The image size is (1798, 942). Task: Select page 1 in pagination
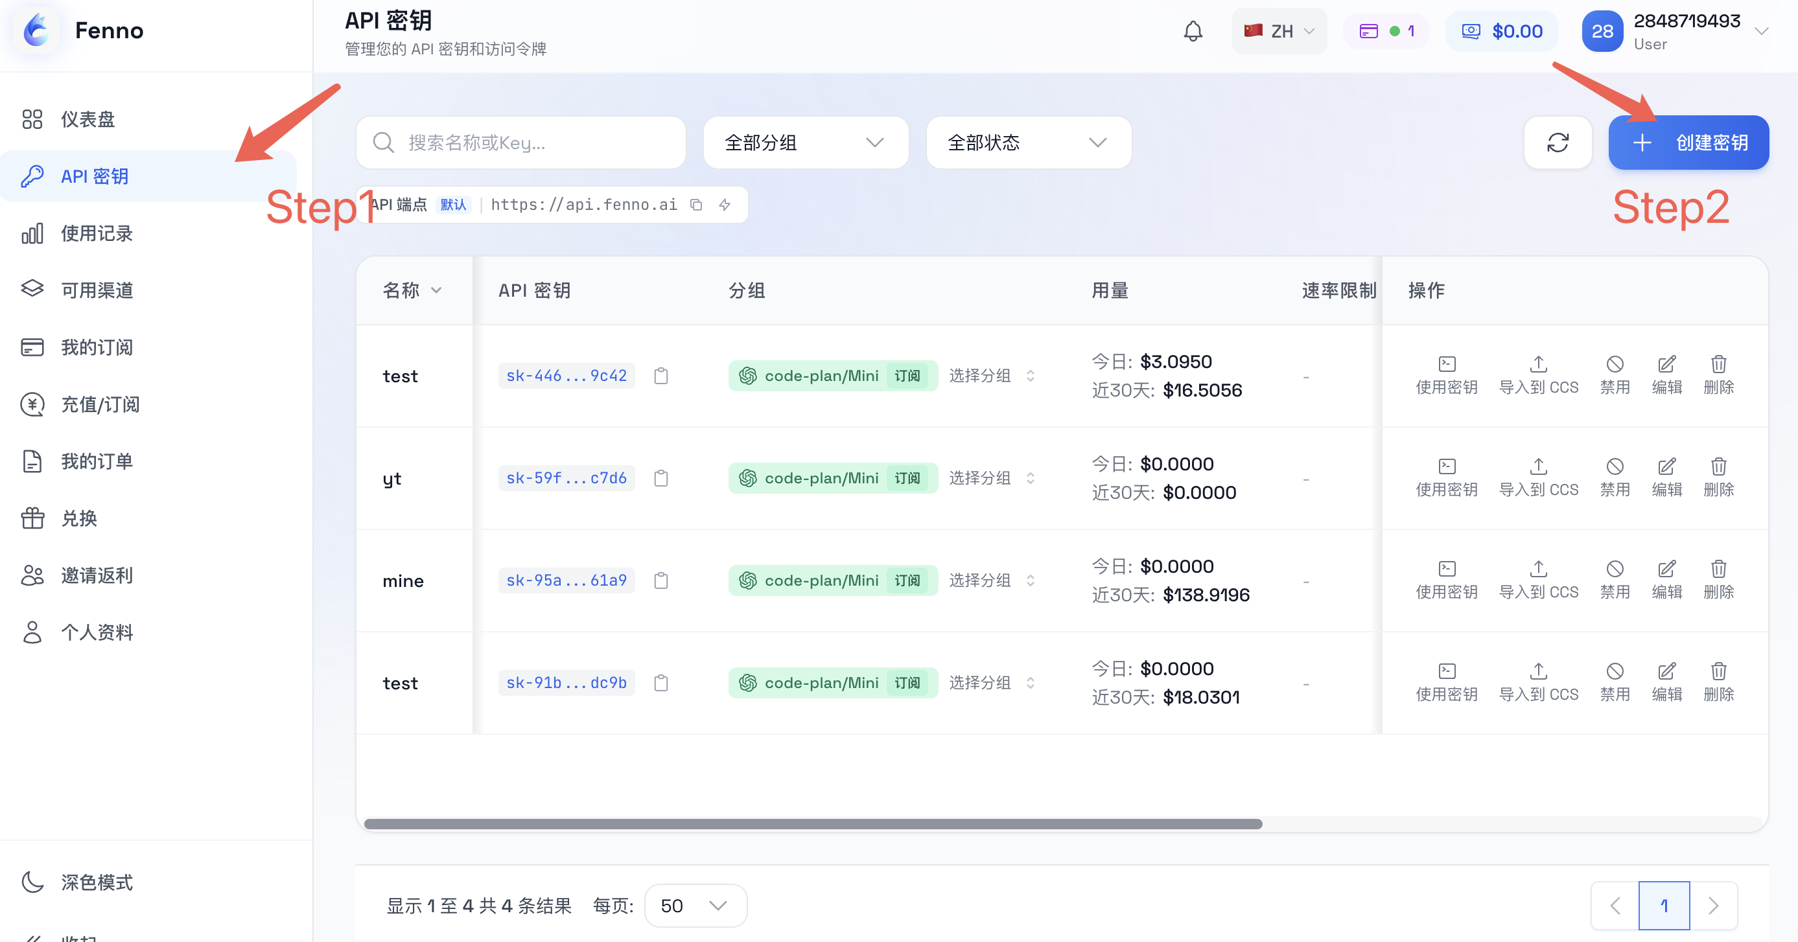(1664, 906)
